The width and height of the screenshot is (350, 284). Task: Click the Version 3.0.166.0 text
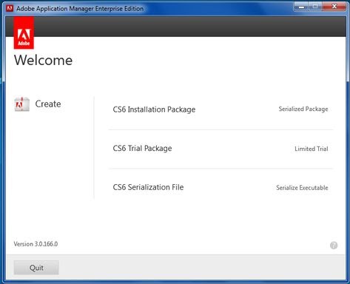36,244
